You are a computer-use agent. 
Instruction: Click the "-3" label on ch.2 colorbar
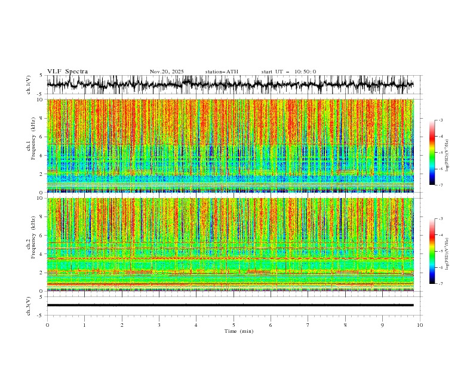tap(441, 219)
